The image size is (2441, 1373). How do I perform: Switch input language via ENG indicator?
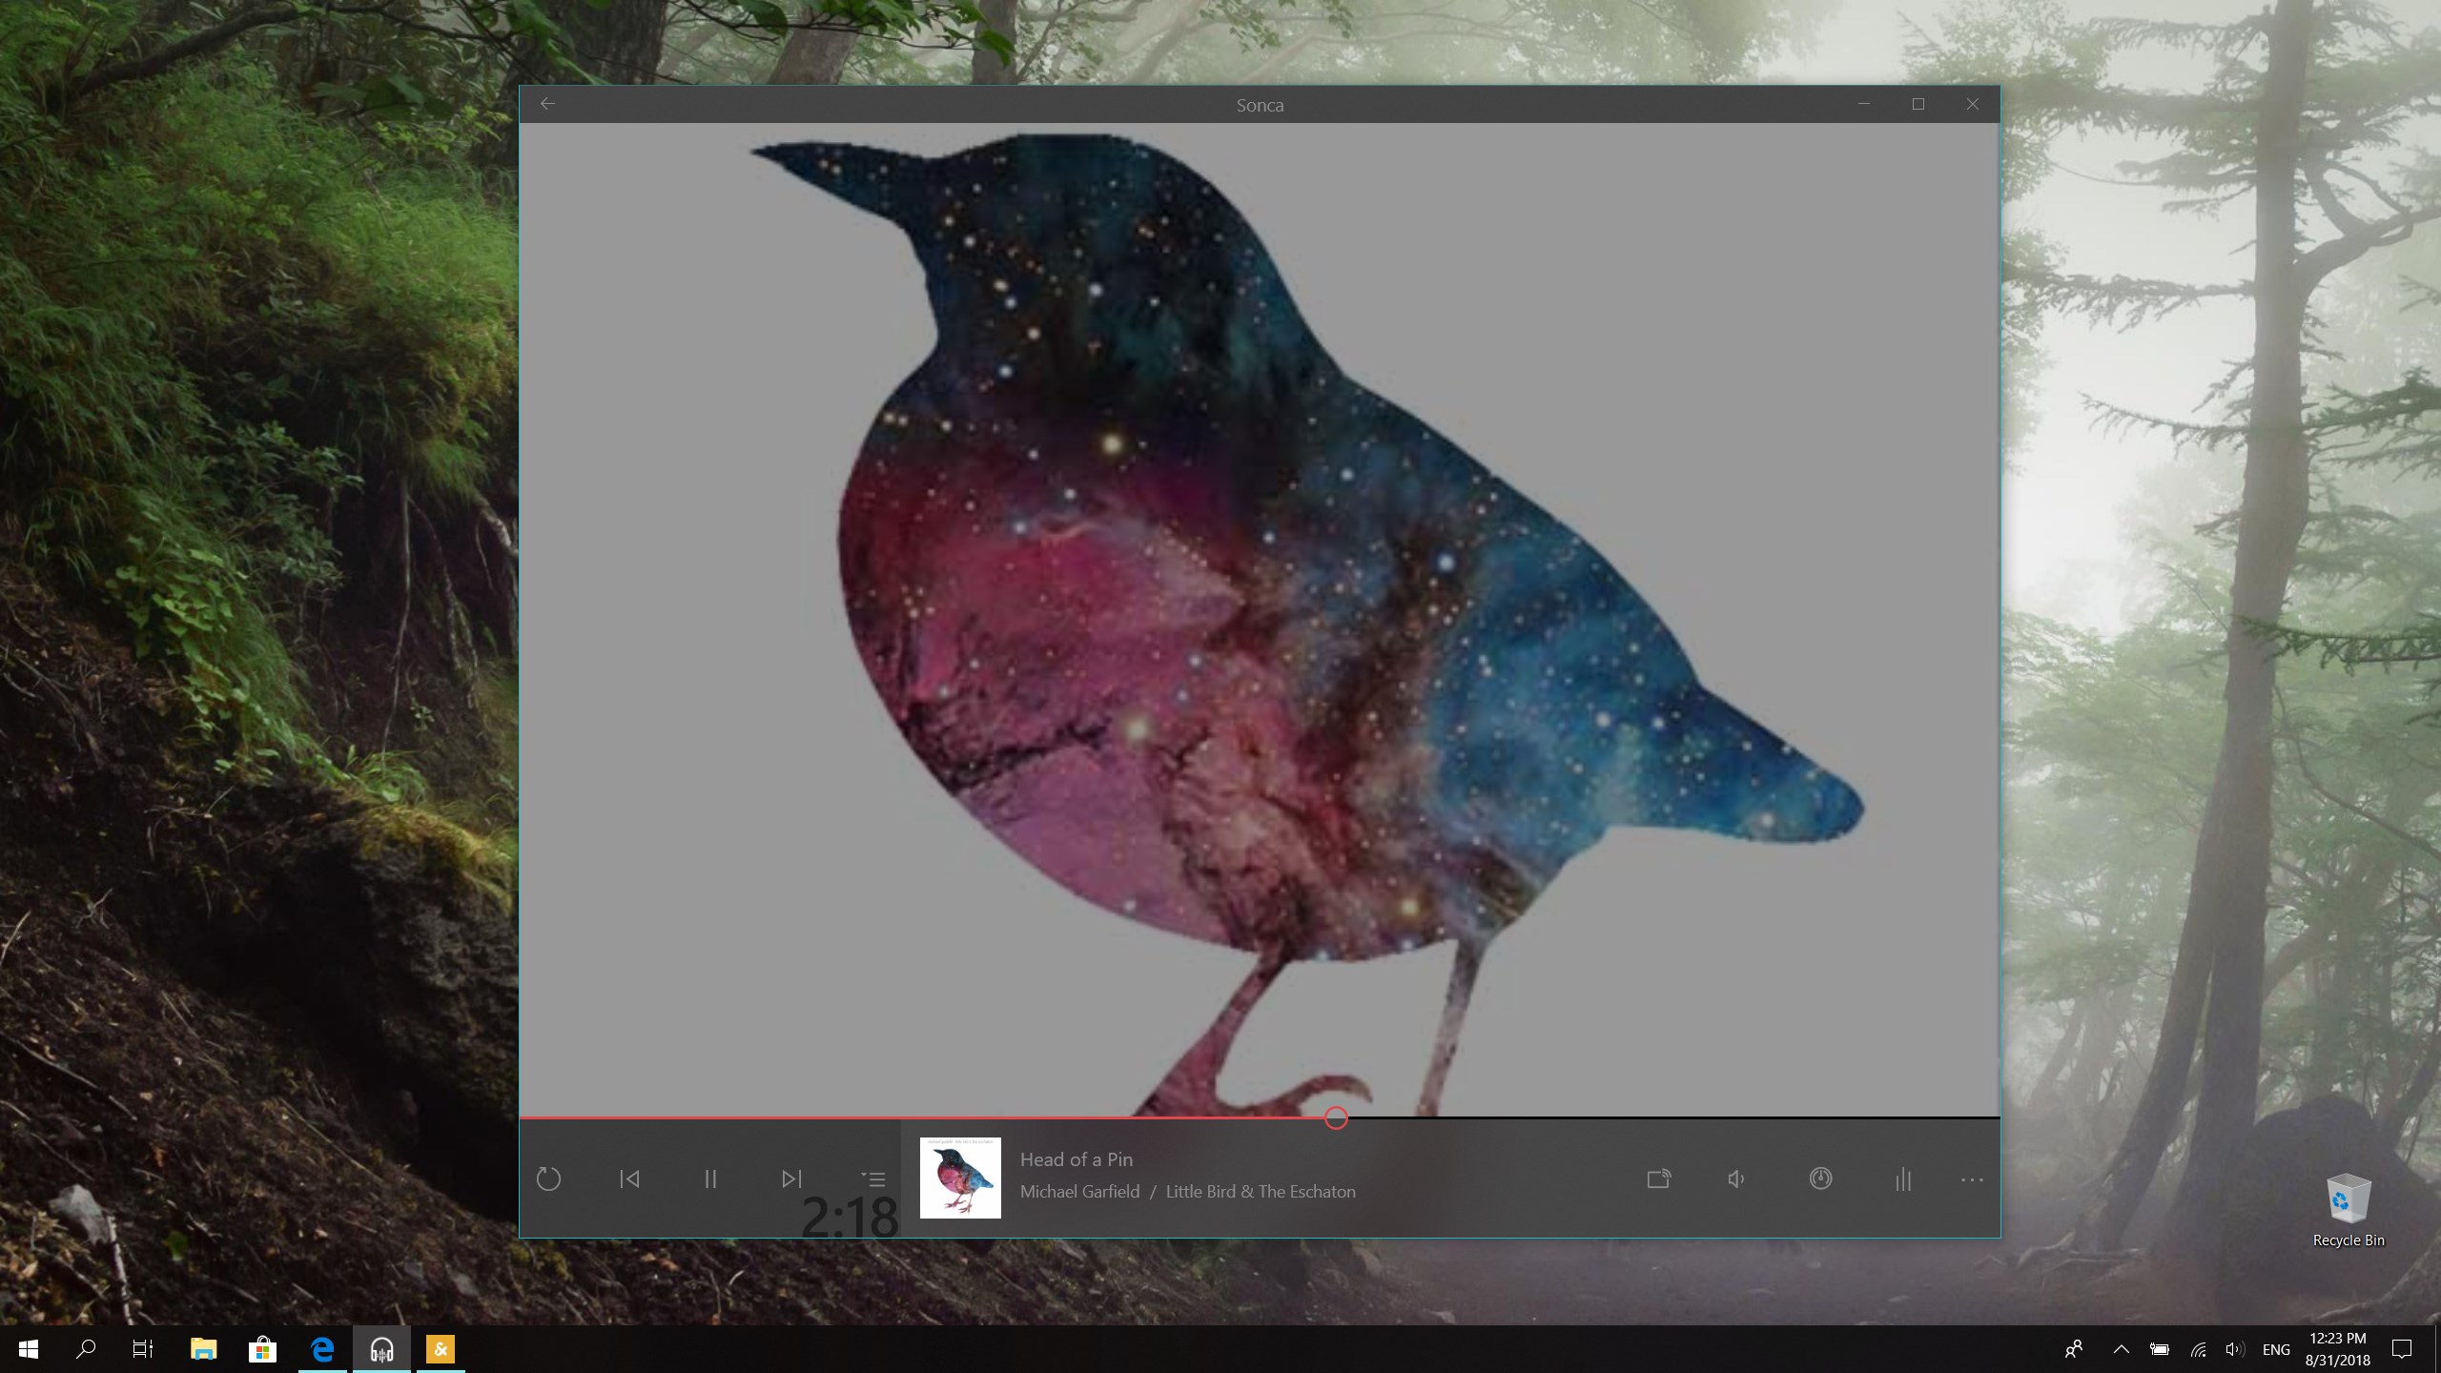coord(2276,1348)
